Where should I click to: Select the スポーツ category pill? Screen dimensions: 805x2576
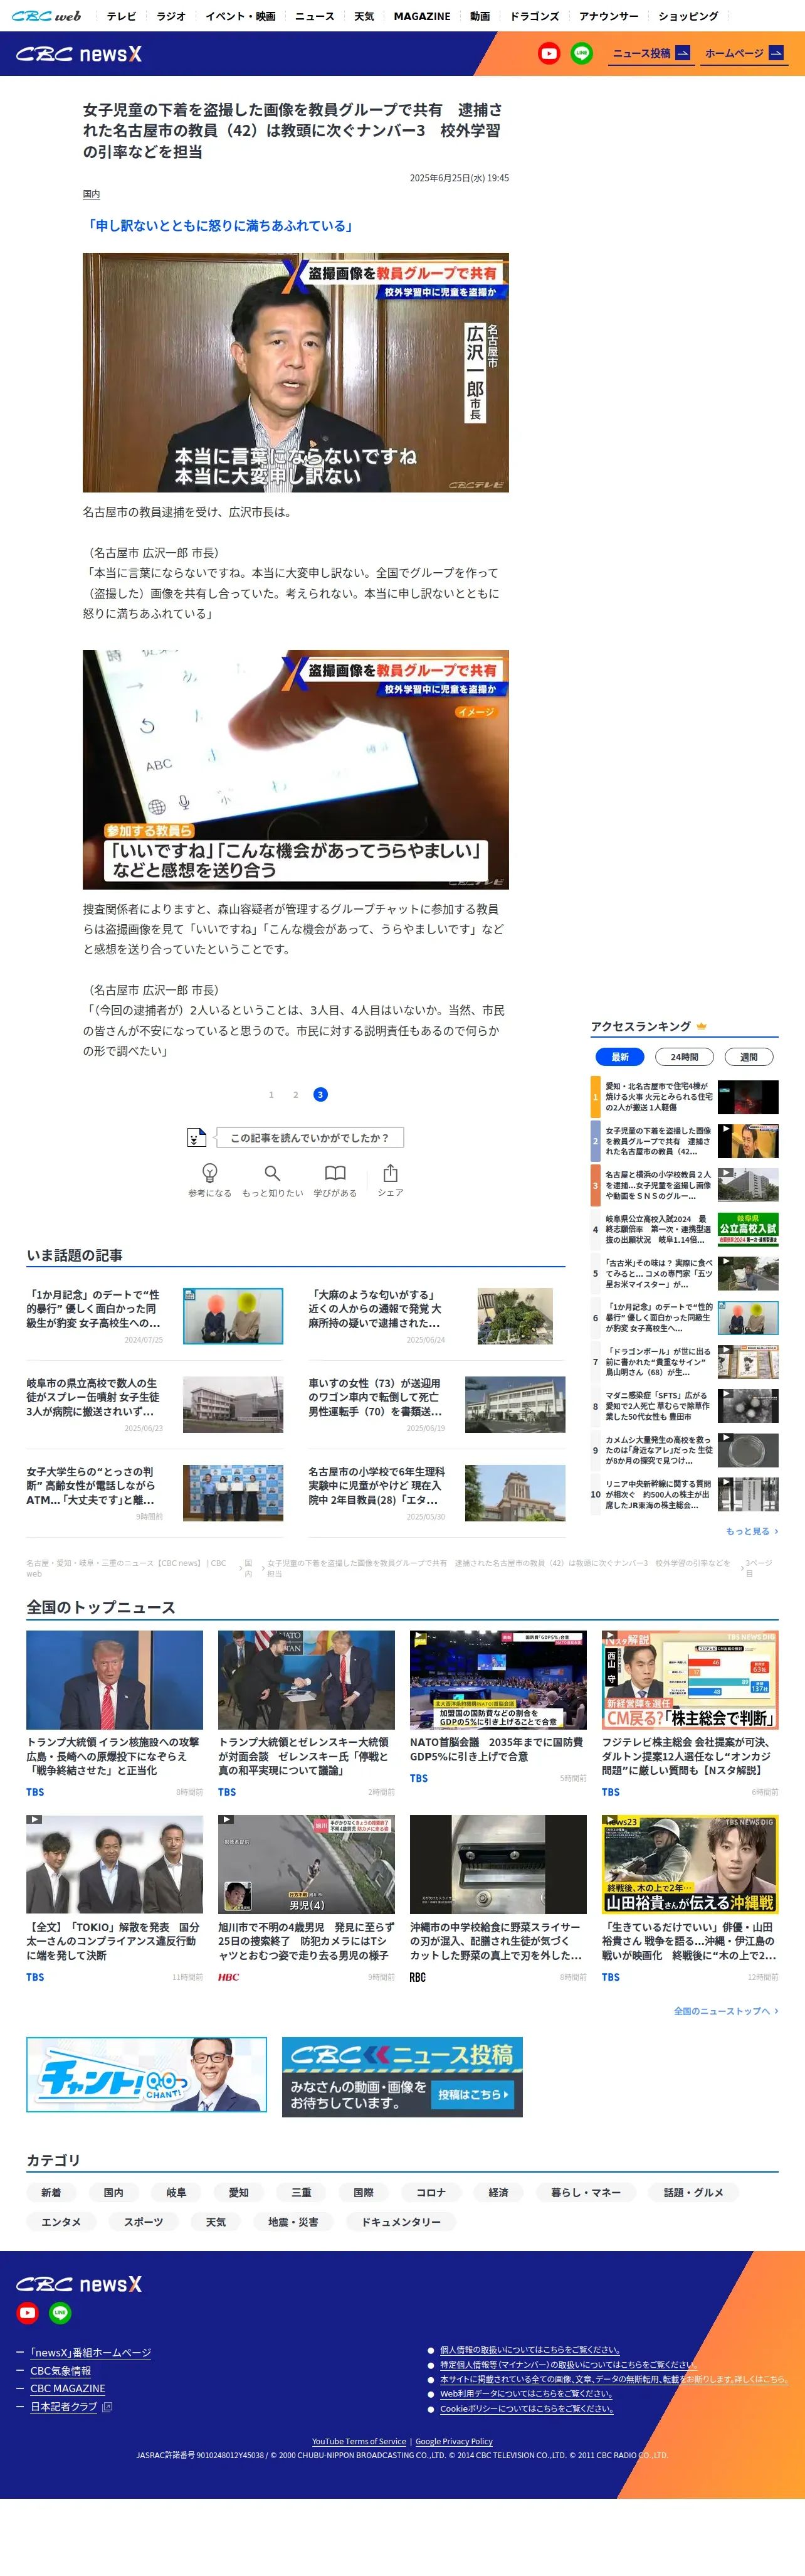[143, 2222]
